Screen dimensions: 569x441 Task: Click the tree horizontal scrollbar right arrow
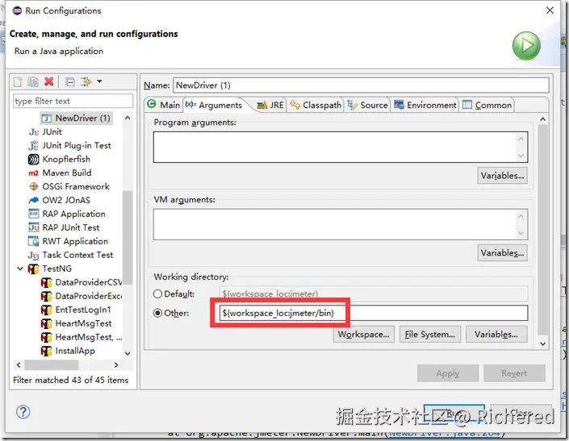(116, 365)
